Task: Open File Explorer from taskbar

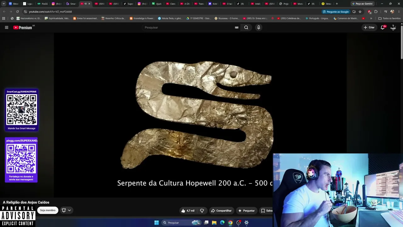Action: (214, 223)
